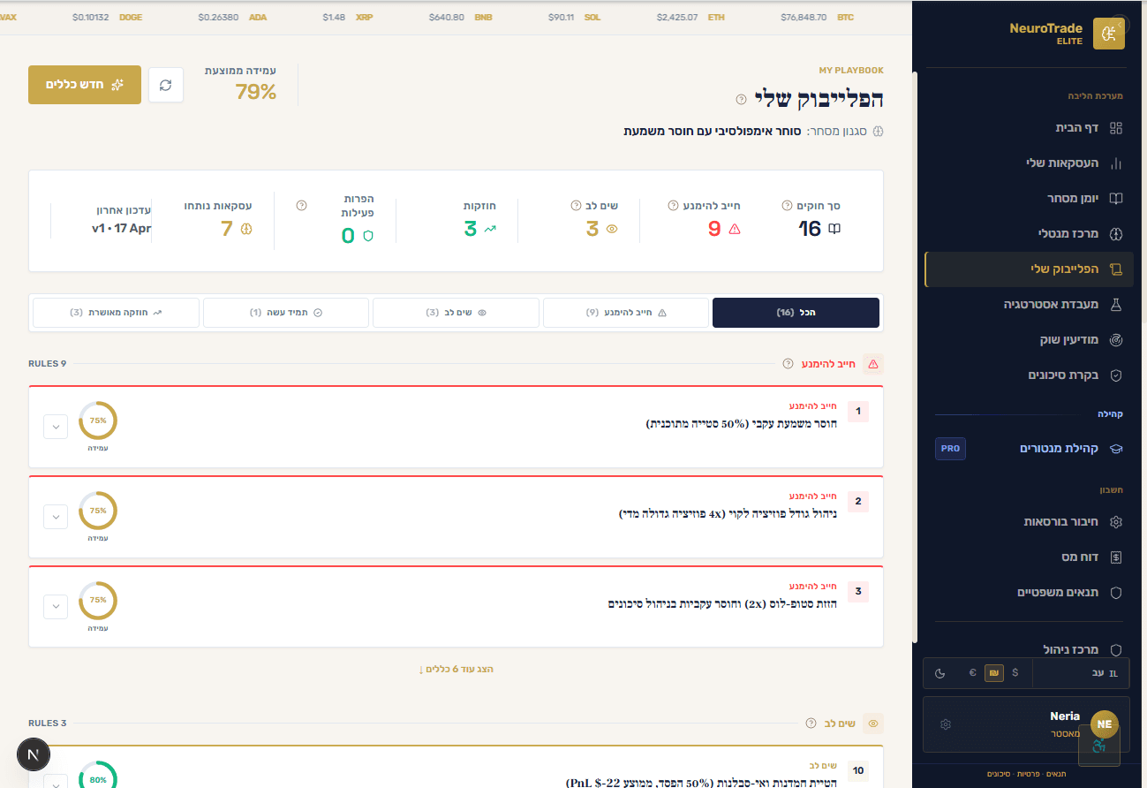Image resolution: width=1147 pixels, height=788 pixels.
Task: Click the rule title חוסר משמעת עקבי
Action: (x=742, y=423)
